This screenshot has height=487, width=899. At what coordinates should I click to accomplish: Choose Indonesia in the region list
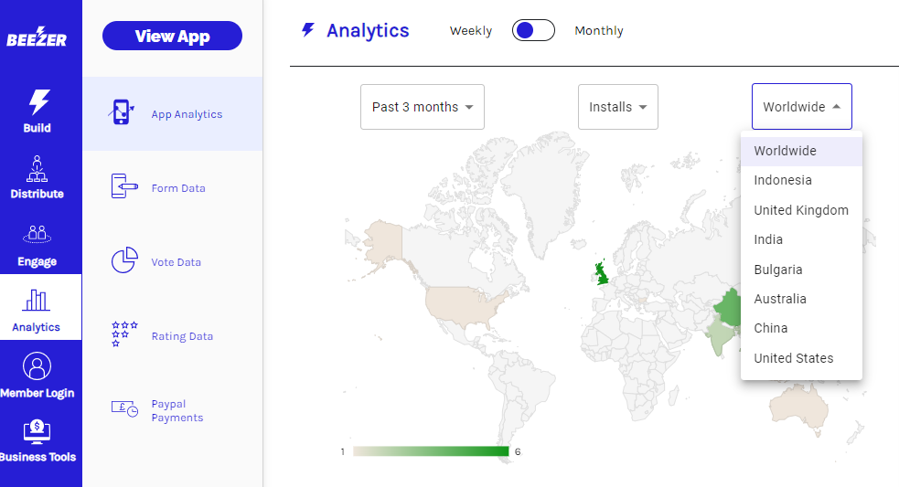[x=782, y=180]
